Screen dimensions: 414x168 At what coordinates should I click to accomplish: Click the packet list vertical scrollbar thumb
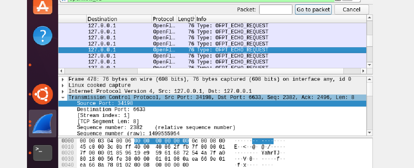(370, 41)
